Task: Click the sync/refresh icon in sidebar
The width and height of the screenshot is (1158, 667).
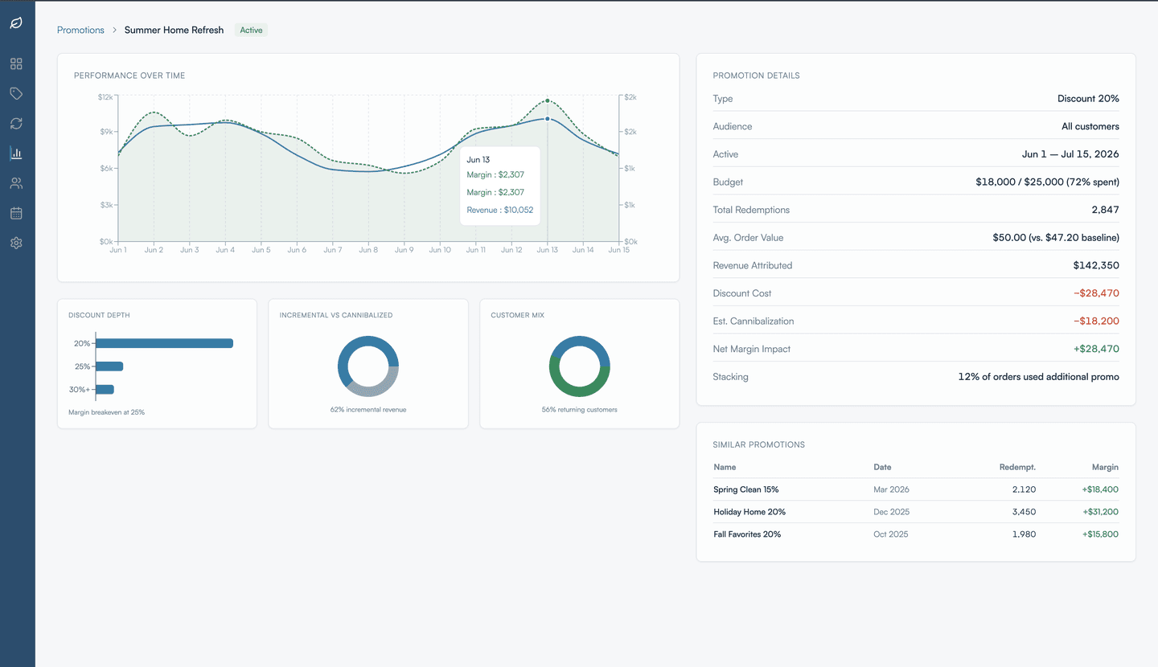Action: (x=16, y=123)
